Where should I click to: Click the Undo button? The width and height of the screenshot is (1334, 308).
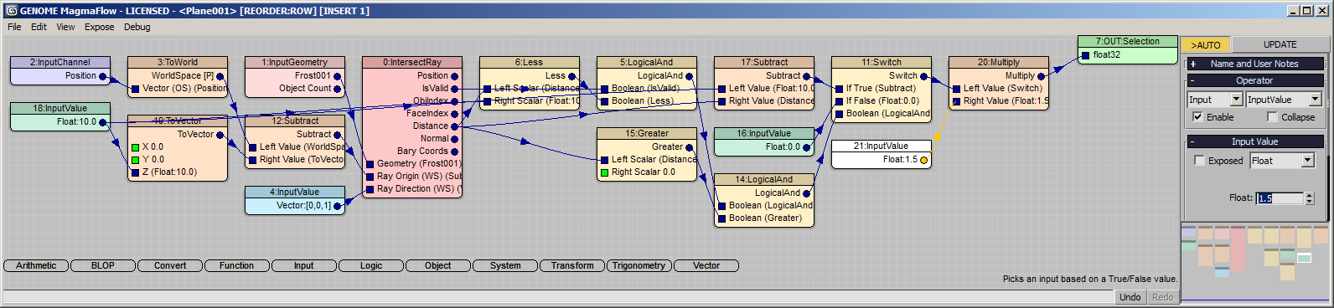[1130, 297]
